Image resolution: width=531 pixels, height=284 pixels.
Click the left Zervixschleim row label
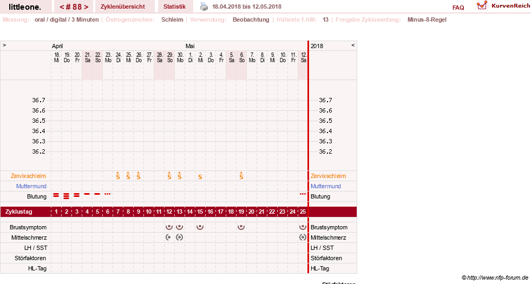coord(29,176)
